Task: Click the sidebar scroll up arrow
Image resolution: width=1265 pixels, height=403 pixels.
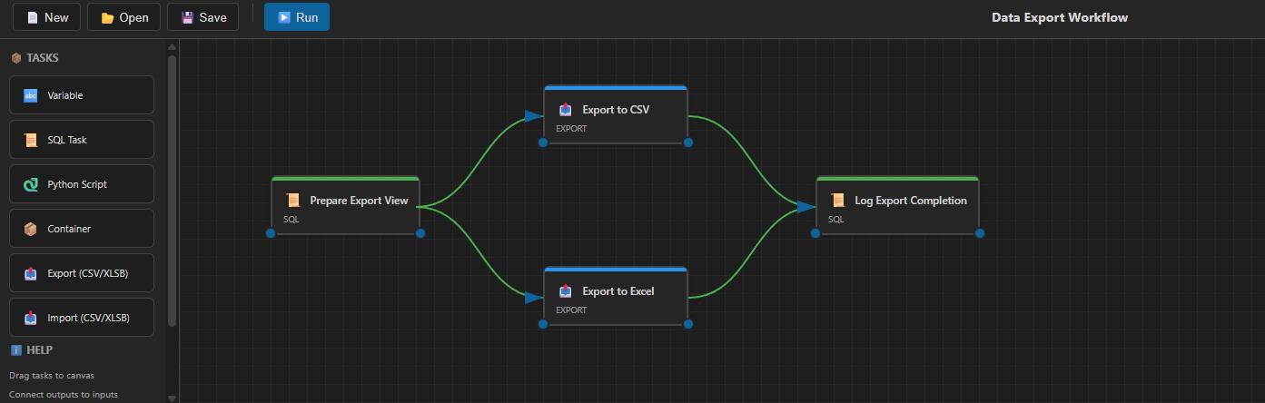Action: pos(172,46)
